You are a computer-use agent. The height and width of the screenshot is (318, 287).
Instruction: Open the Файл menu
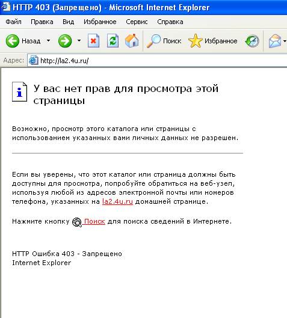pos(13,22)
